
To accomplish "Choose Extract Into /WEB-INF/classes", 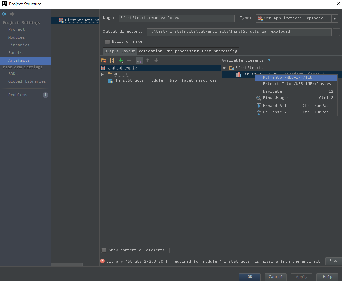I will pyautogui.click(x=296, y=84).
